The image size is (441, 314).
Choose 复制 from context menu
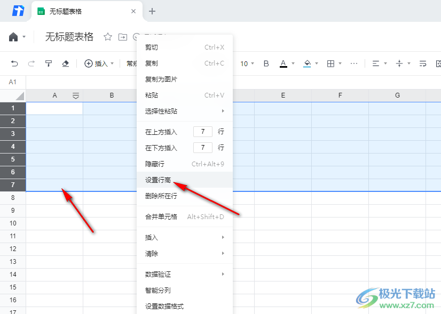[x=185, y=63]
